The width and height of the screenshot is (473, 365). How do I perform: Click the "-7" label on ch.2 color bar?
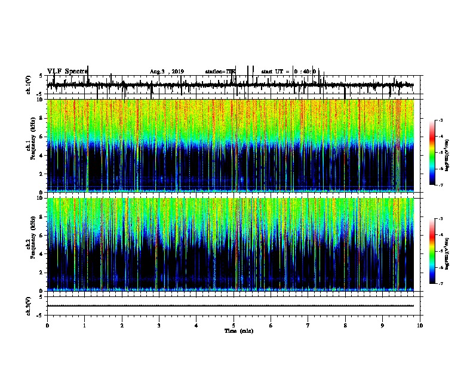(x=440, y=283)
